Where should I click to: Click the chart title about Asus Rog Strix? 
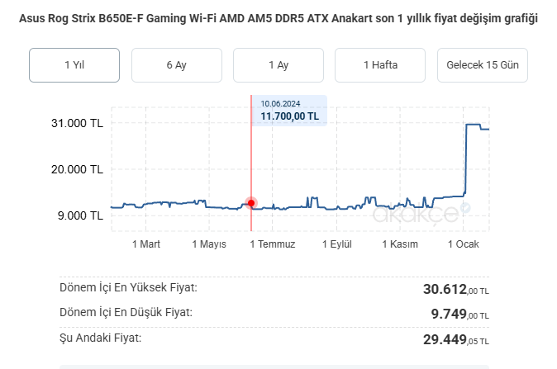tap(278, 18)
